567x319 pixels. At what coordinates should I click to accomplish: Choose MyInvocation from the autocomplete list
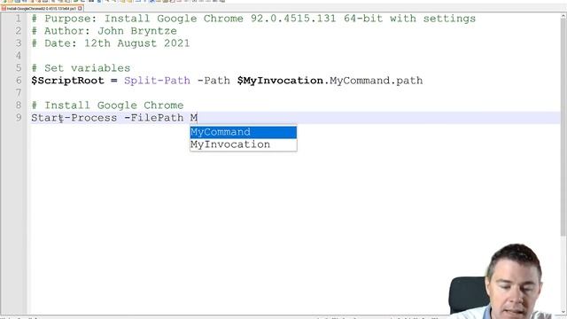pos(243,144)
